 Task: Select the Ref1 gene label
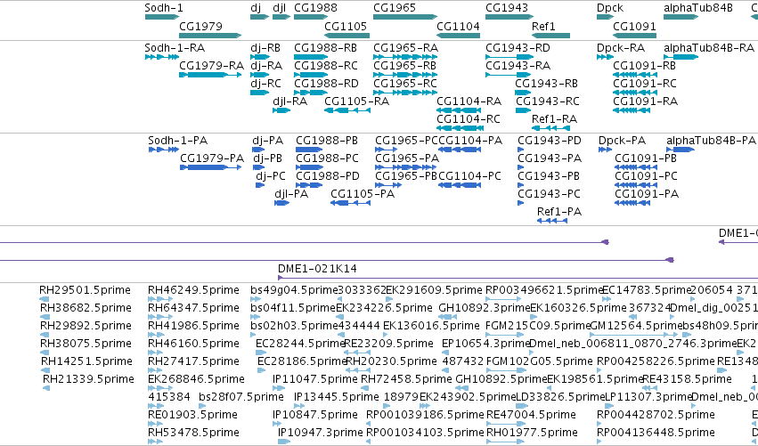tap(543, 26)
